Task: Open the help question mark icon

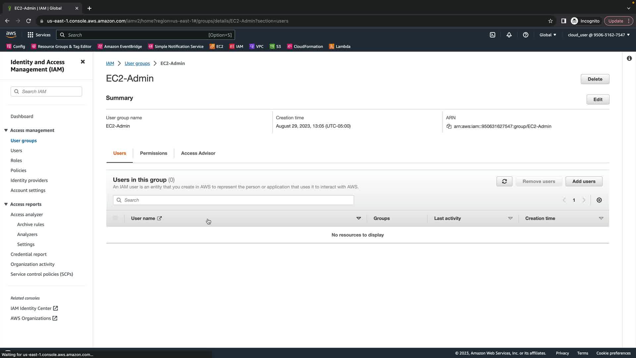Action: tap(526, 35)
